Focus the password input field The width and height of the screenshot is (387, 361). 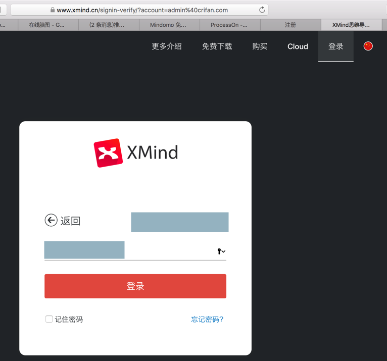[135, 250]
